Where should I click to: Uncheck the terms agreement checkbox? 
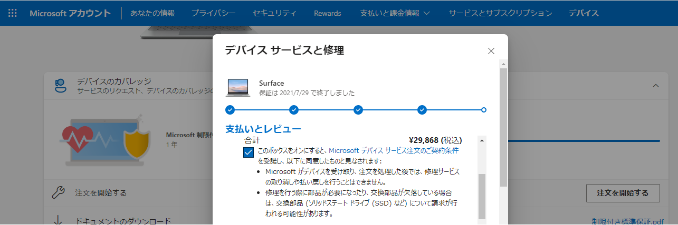249,152
